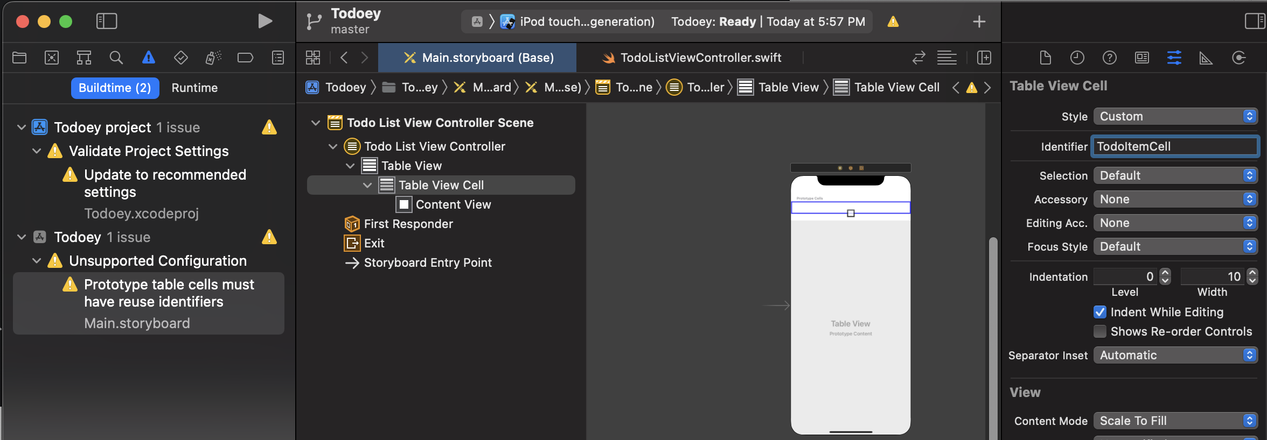Screen dimensions: 1267x440
Task: Select Prototype table cells reuse identifiers warning
Action: (x=149, y=303)
